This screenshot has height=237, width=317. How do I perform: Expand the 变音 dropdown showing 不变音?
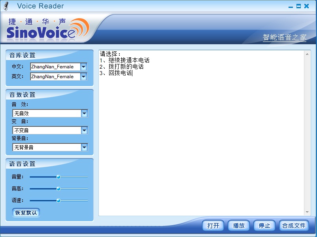(84, 130)
